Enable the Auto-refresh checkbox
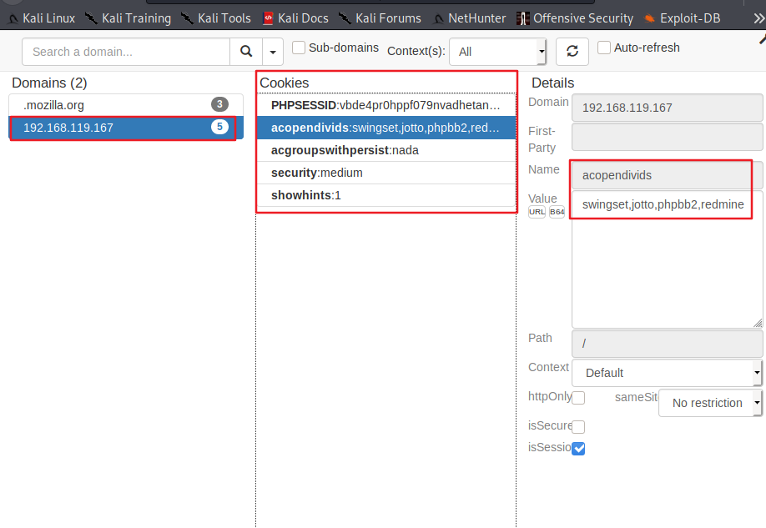Viewport: 766px width, 528px height. pyautogui.click(x=602, y=48)
